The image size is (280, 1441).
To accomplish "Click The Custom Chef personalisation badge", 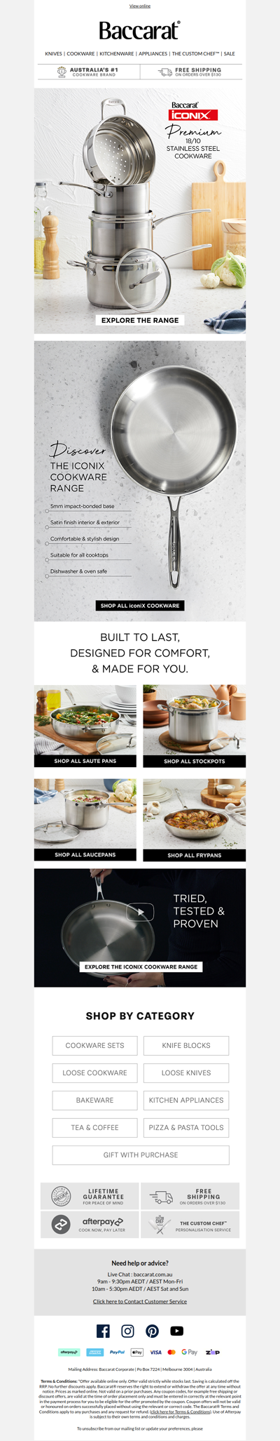I will coord(190,1224).
